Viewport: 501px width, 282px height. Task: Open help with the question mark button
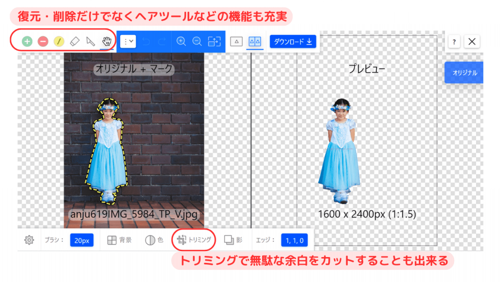tap(454, 42)
